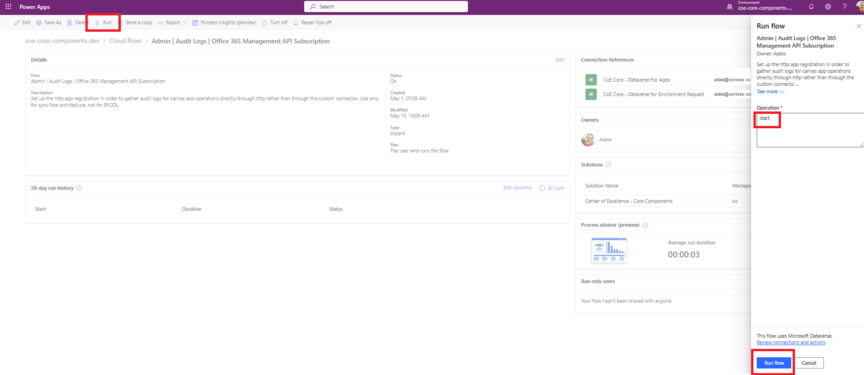Click the Edit link in Details card
The height and width of the screenshot is (375, 864).
[560, 60]
